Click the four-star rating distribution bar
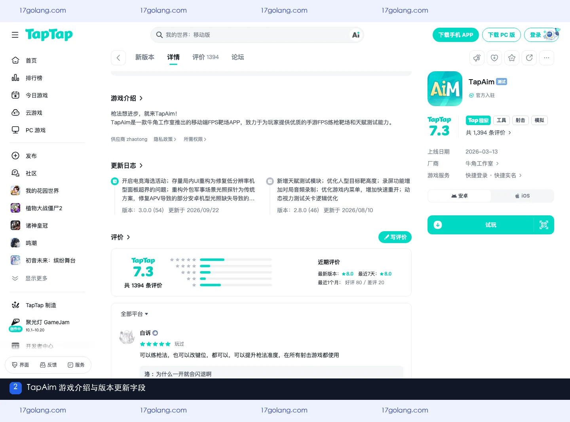Viewport: 570px width, 422px height. tap(236, 266)
